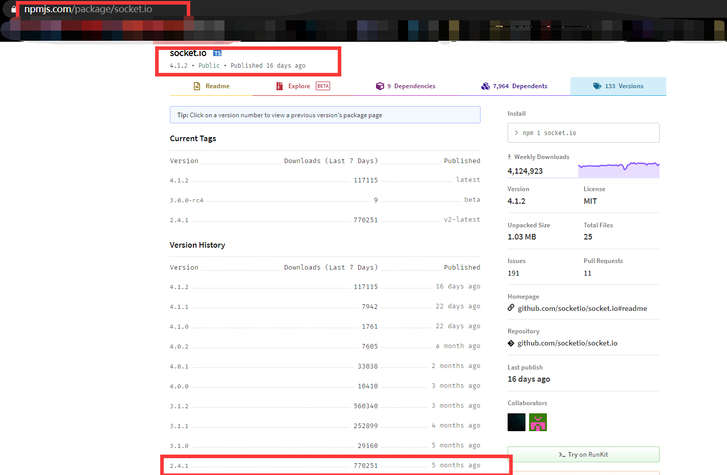Click the 16 days ago last publish value
Viewport: 727px width, 475px height.
pos(529,379)
